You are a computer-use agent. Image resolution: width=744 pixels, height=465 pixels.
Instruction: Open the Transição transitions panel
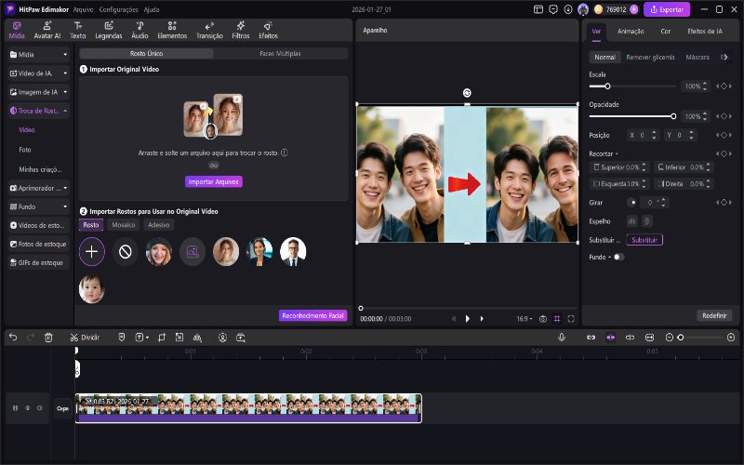pyautogui.click(x=209, y=31)
